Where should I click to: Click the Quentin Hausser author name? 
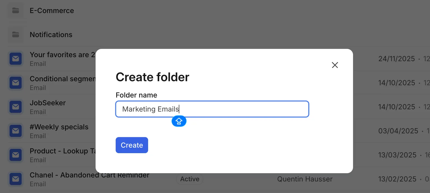pos(305,179)
